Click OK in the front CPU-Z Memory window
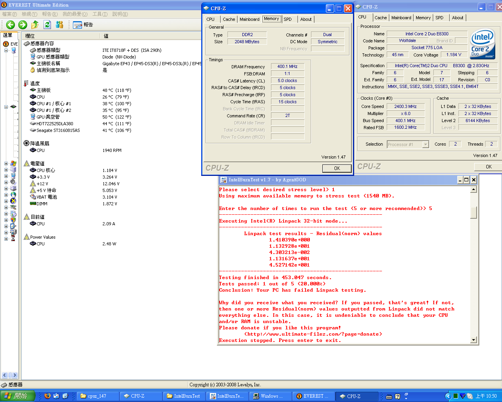 coord(337,168)
